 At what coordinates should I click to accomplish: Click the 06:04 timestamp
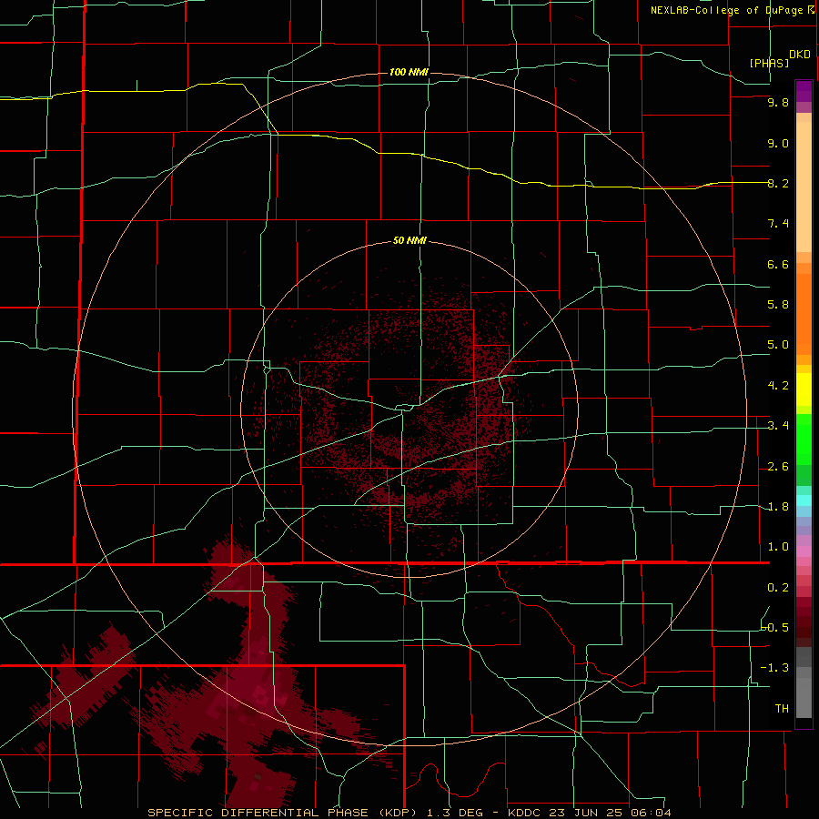[x=650, y=813]
